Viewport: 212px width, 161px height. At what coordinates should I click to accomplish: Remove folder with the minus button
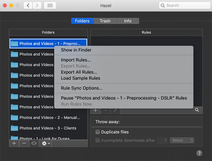[24, 143]
